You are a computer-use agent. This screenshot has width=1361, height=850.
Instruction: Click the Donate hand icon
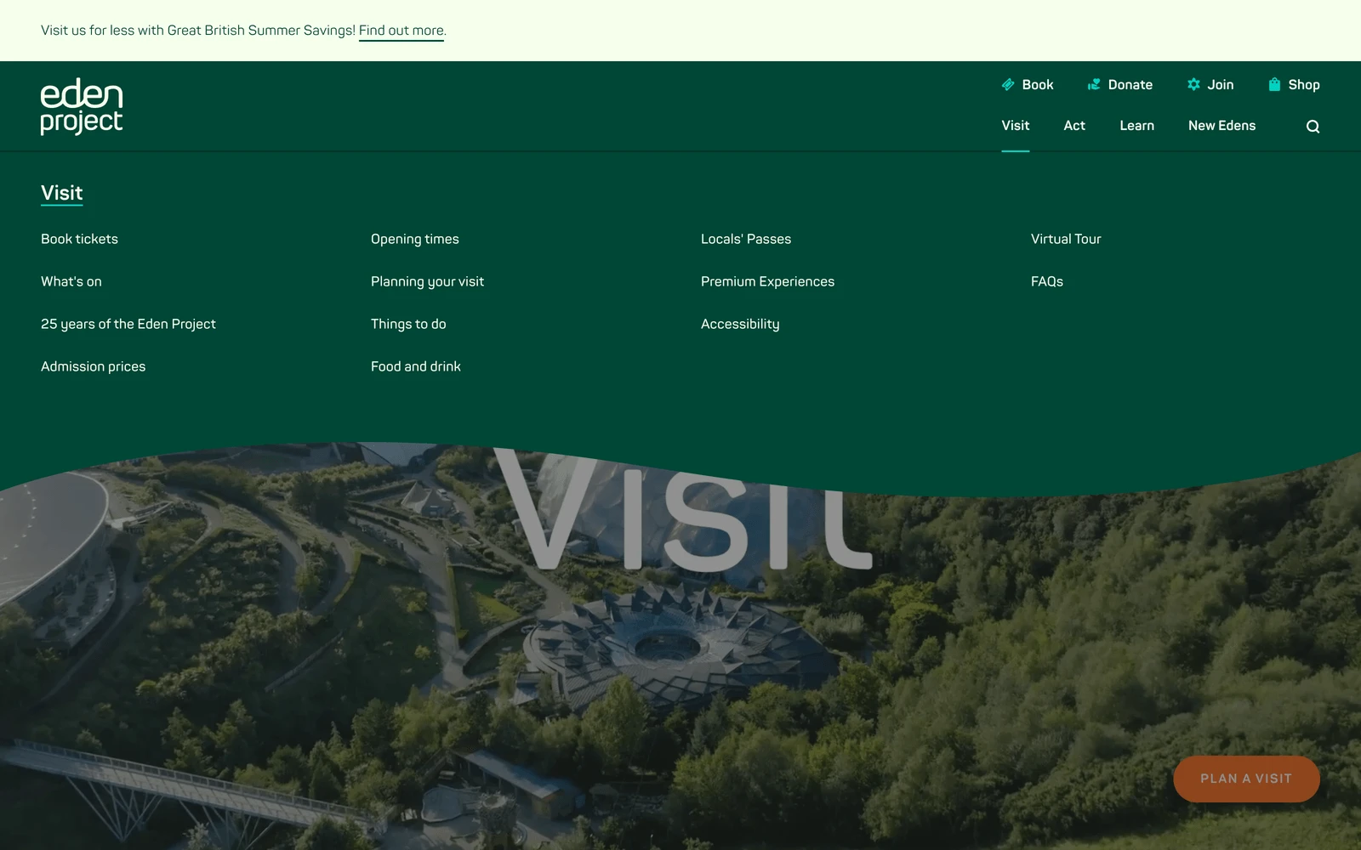(x=1094, y=84)
